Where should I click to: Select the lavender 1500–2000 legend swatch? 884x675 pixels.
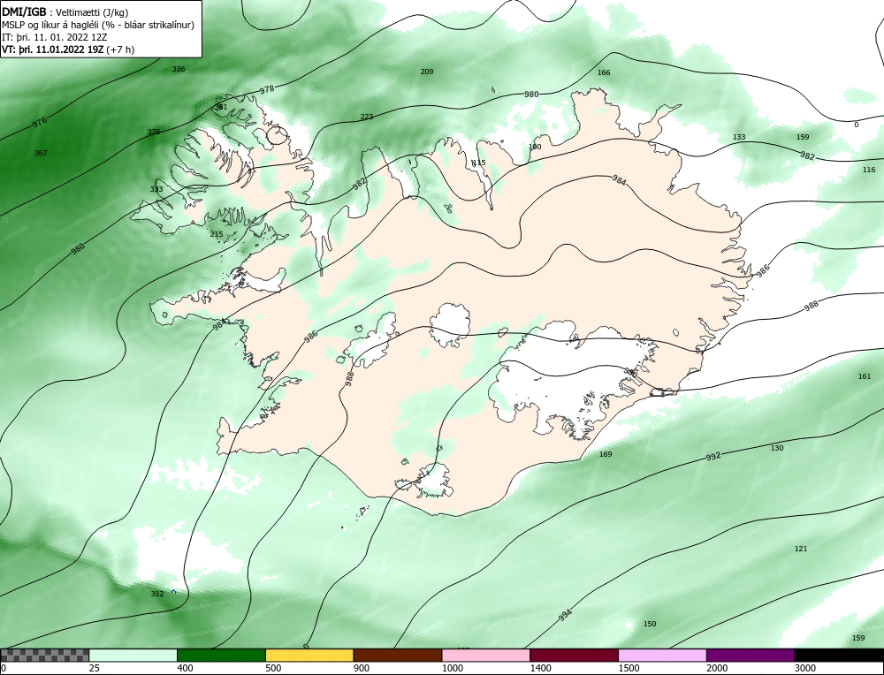coord(662,655)
